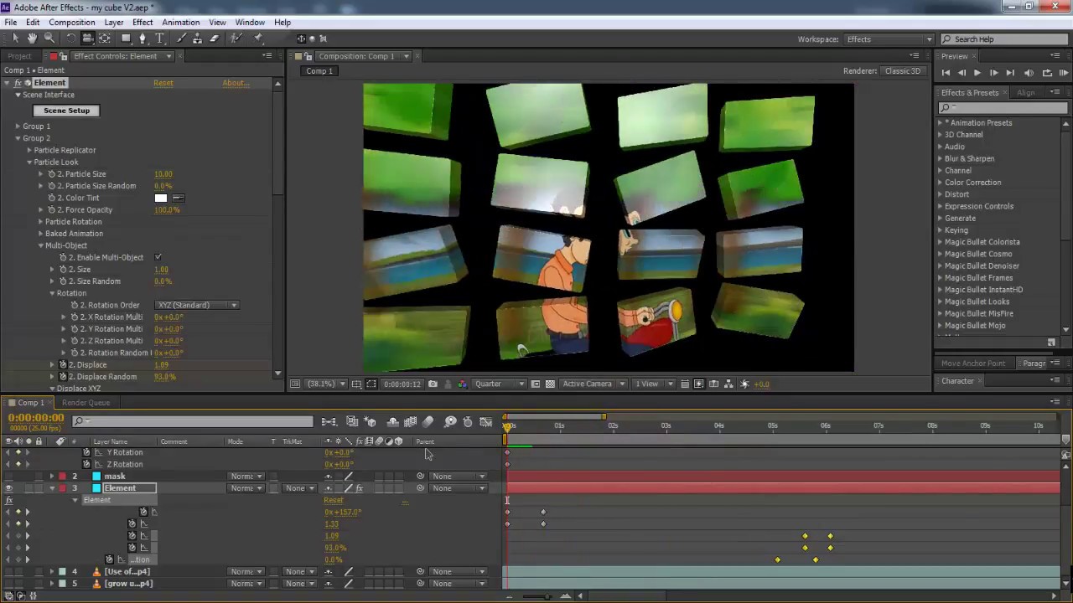
Task: Toggle Y Rotation stopwatch in timeline
Action: (x=86, y=452)
